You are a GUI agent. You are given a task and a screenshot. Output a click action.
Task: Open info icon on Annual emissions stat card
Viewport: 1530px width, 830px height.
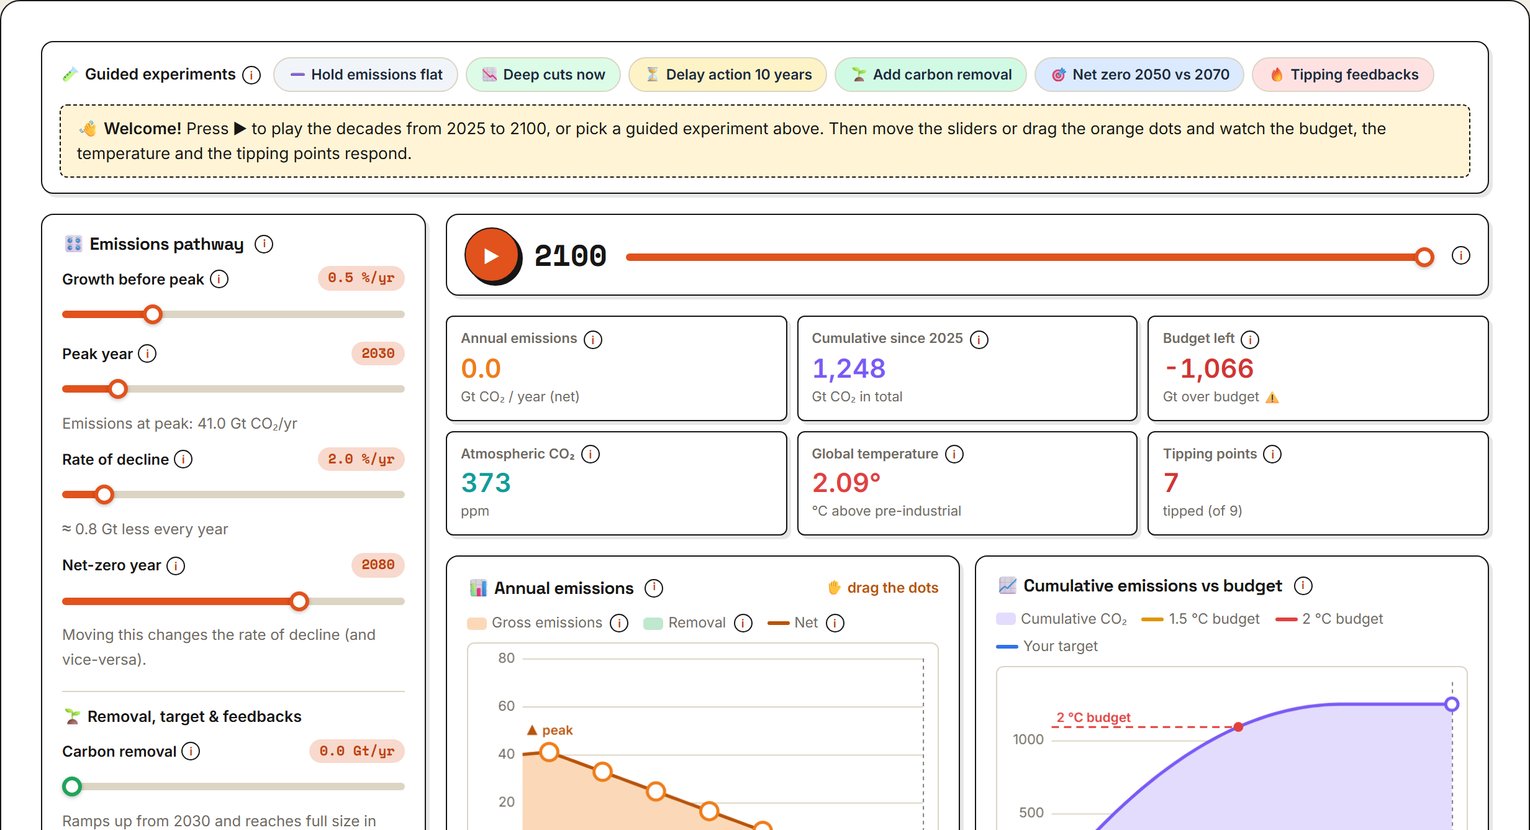(x=593, y=339)
